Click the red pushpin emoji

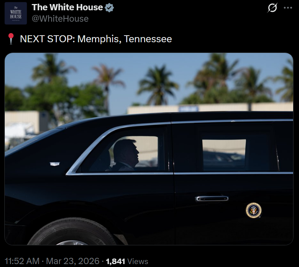coord(11,39)
